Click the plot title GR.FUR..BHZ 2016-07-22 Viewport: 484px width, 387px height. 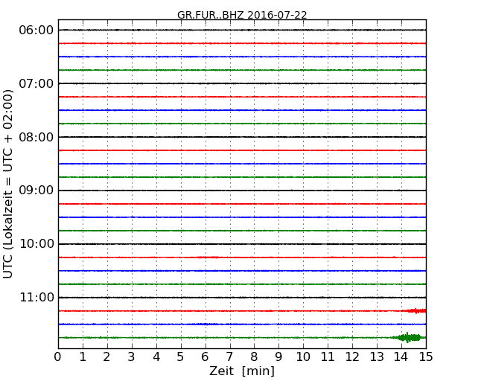pyautogui.click(x=242, y=15)
